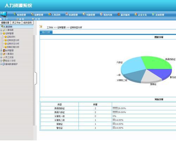Viewport: 176px width, 146px height.
Task: Click the green 英语四级证 pie slice
Action: (156, 63)
